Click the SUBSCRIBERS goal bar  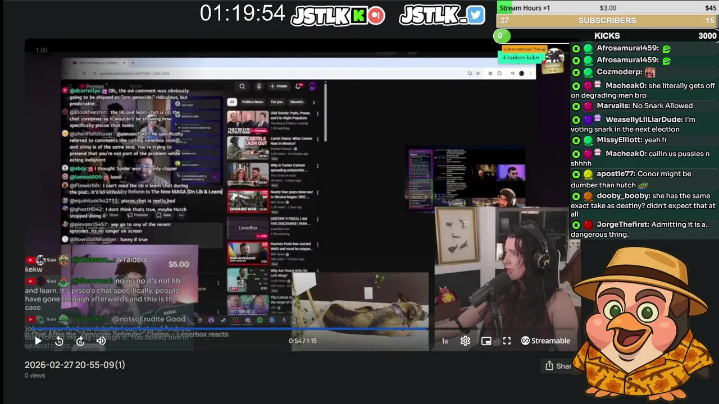pyautogui.click(x=607, y=21)
